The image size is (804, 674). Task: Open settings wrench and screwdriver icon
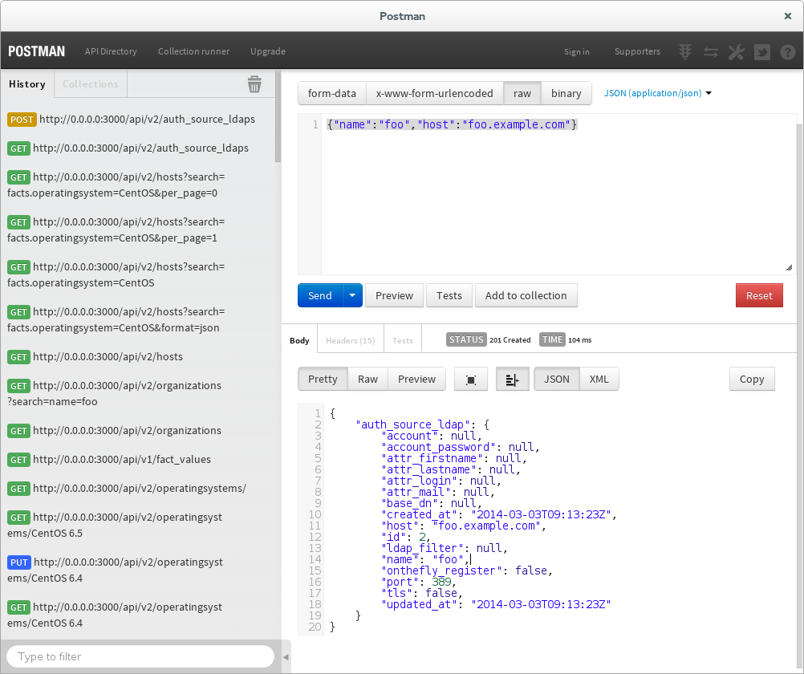tap(737, 52)
